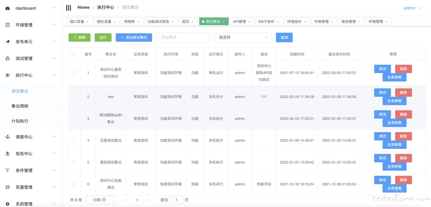
Task: Close the 字典管理 tab
Action: pyautogui.click(x=332, y=21)
